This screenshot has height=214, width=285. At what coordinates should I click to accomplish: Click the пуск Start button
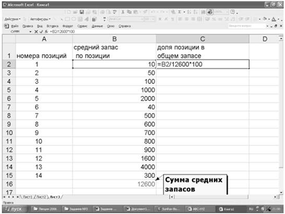coord(14,209)
